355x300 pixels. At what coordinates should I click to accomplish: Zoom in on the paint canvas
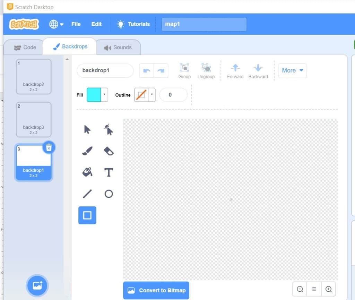pyautogui.click(x=329, y=289)
